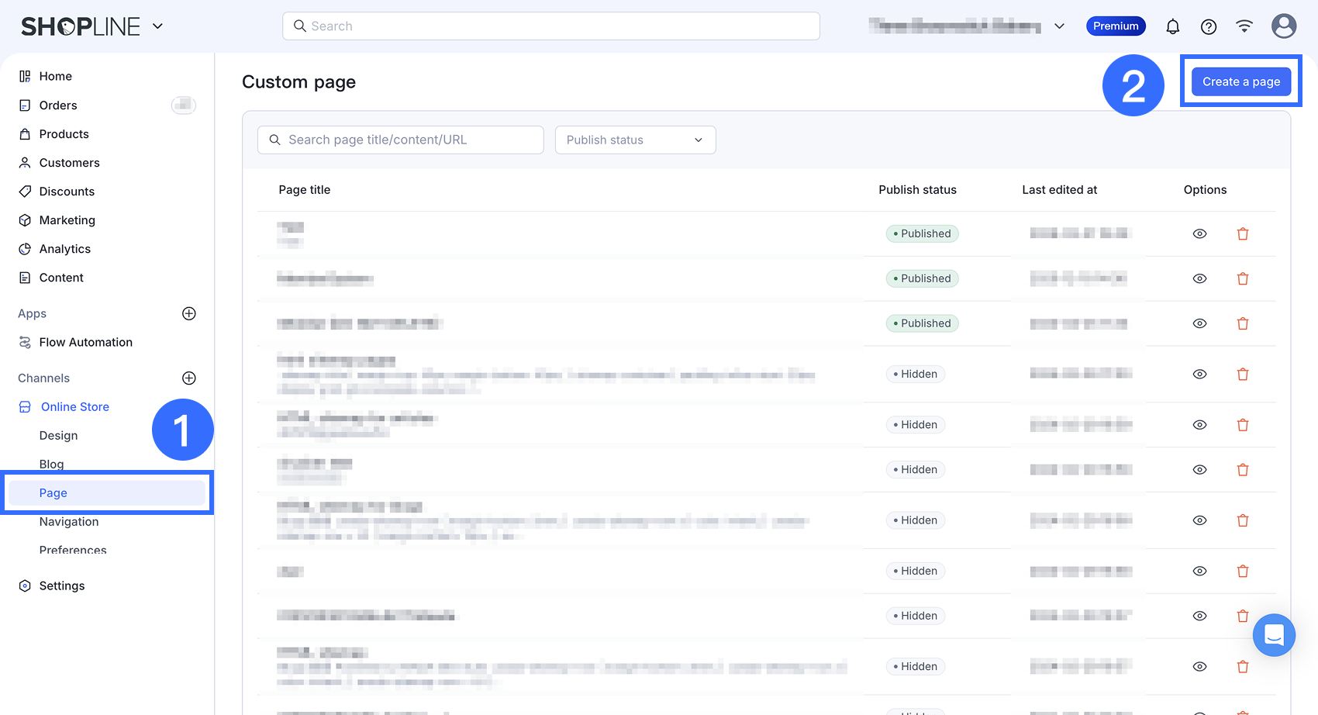Open the Online Store channel

coord(74,407)
